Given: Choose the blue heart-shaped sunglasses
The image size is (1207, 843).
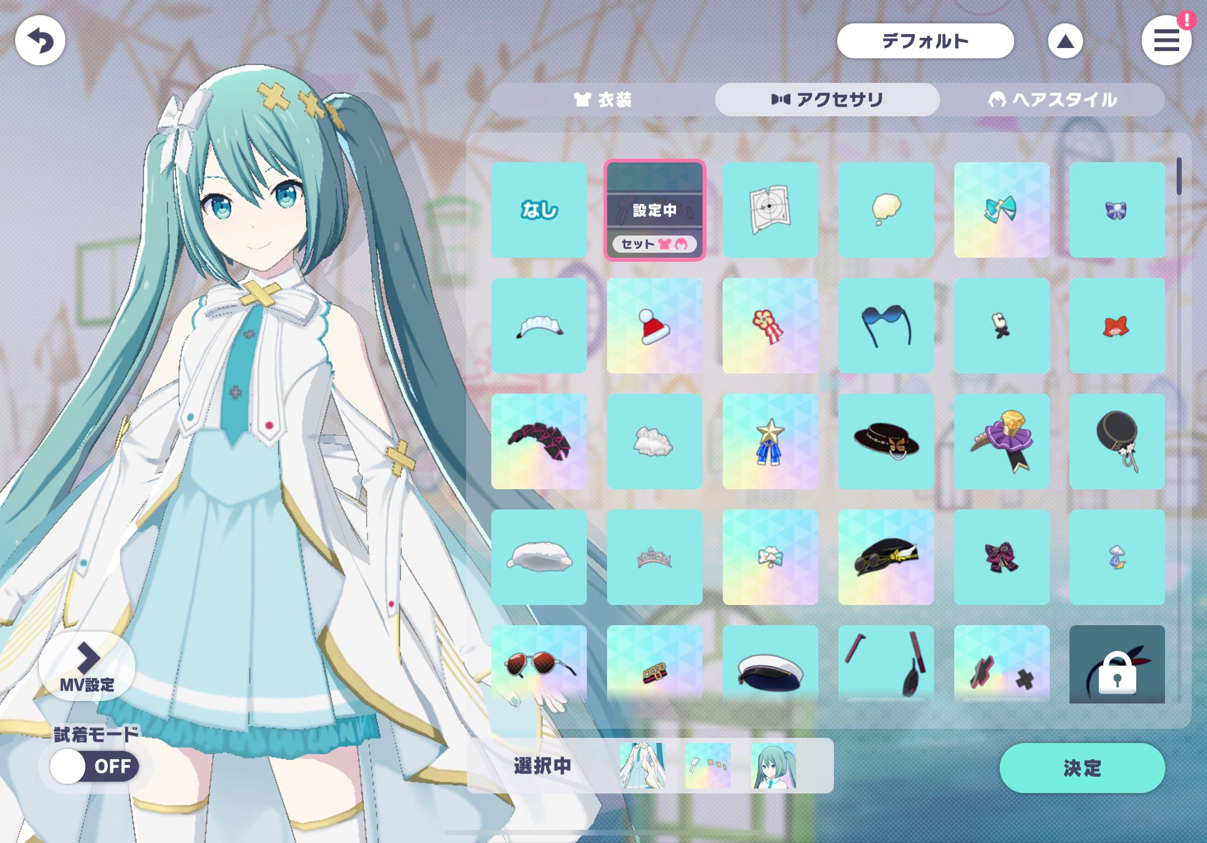Looking at the screenshot, I should [886, 325].
